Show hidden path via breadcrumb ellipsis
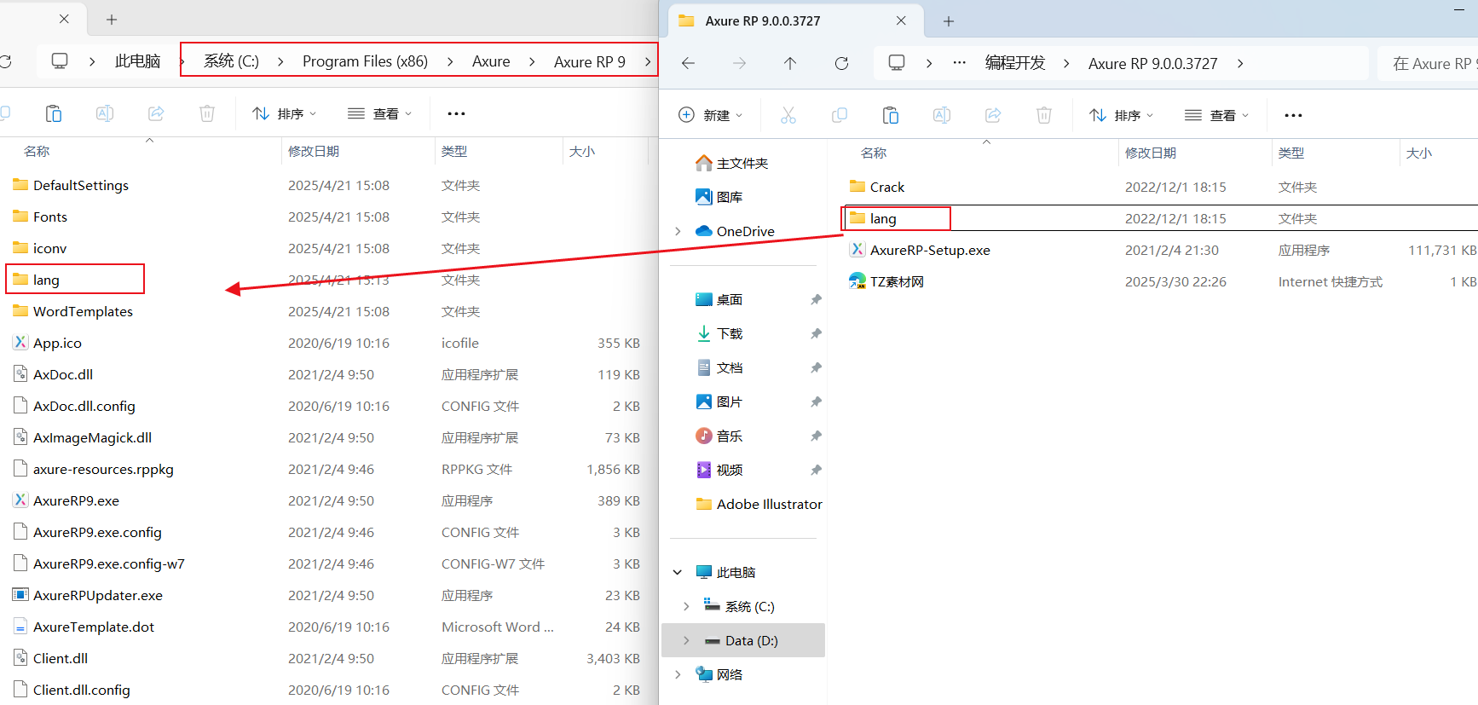 point(959,63)
